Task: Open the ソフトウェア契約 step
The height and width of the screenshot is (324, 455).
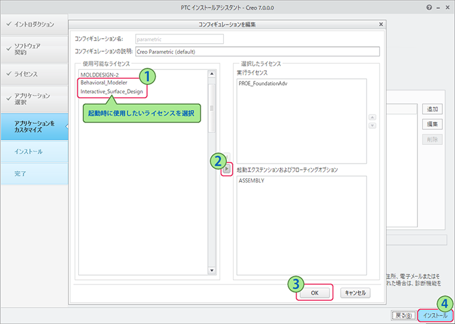Action: (34, 49)
